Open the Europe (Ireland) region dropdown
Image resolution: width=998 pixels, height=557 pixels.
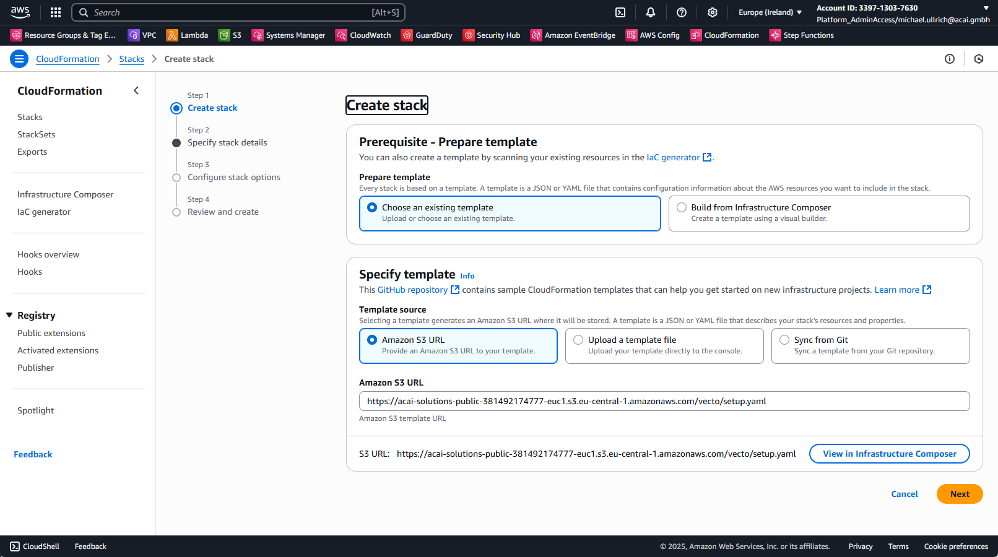coord(770,12)
